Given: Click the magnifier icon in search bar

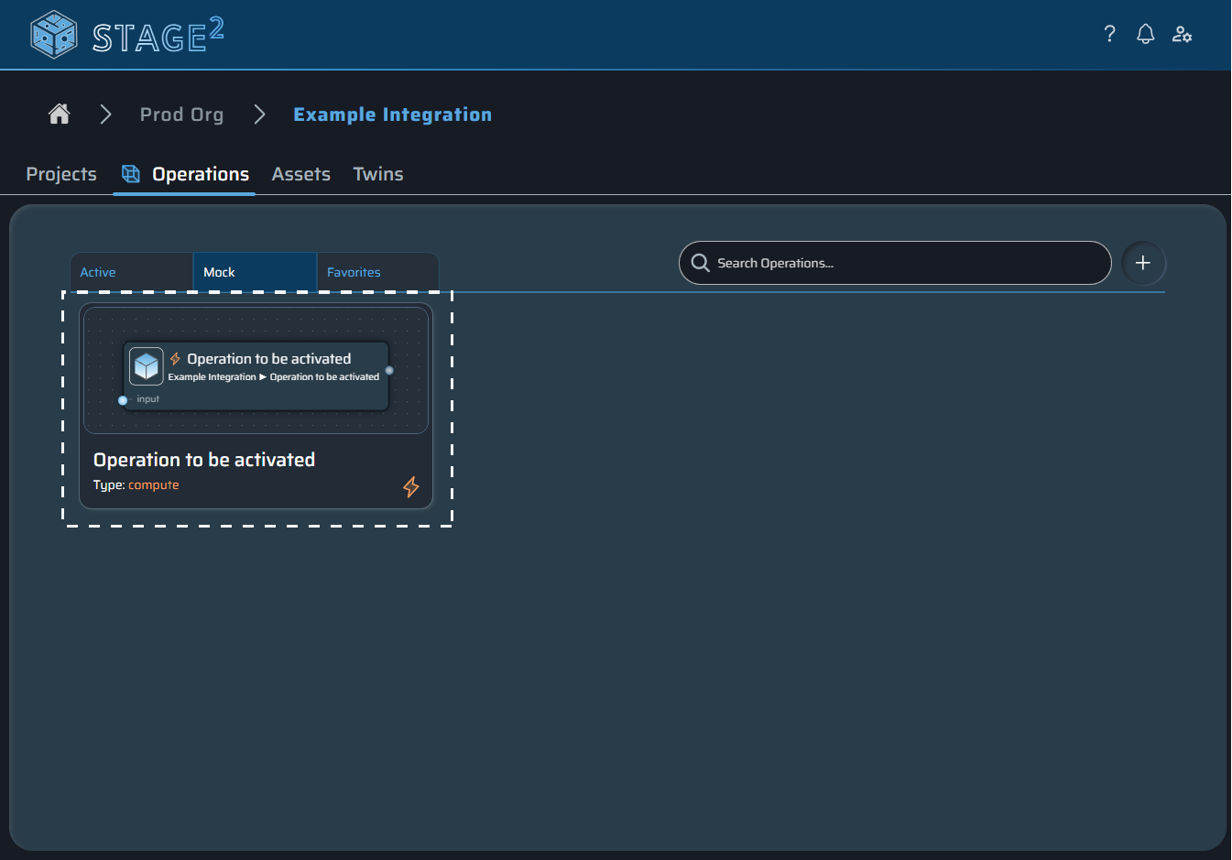Looking at the screenshot, I should click(x=701, y=263).
